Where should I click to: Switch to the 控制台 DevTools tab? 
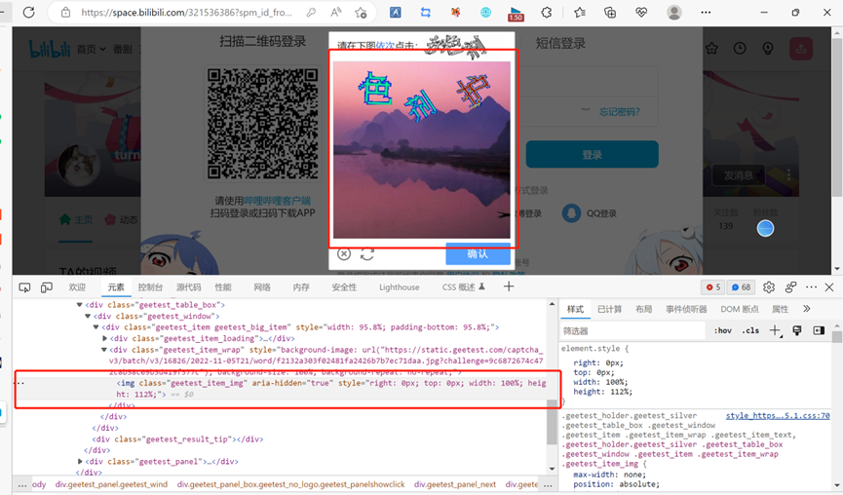click(x=150, y=287)
